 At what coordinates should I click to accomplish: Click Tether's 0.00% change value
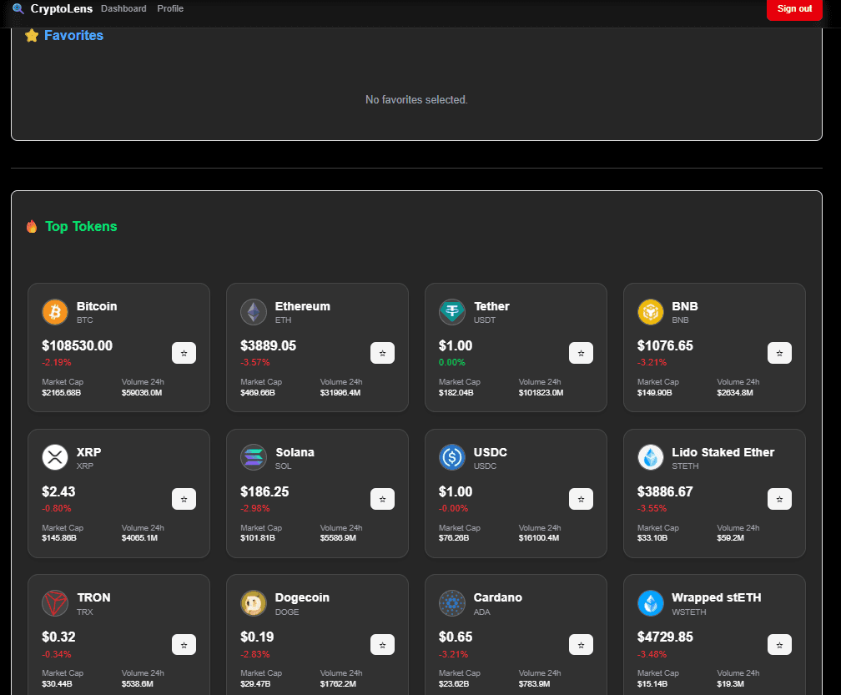pyautogui.click(x=451, y=362)
